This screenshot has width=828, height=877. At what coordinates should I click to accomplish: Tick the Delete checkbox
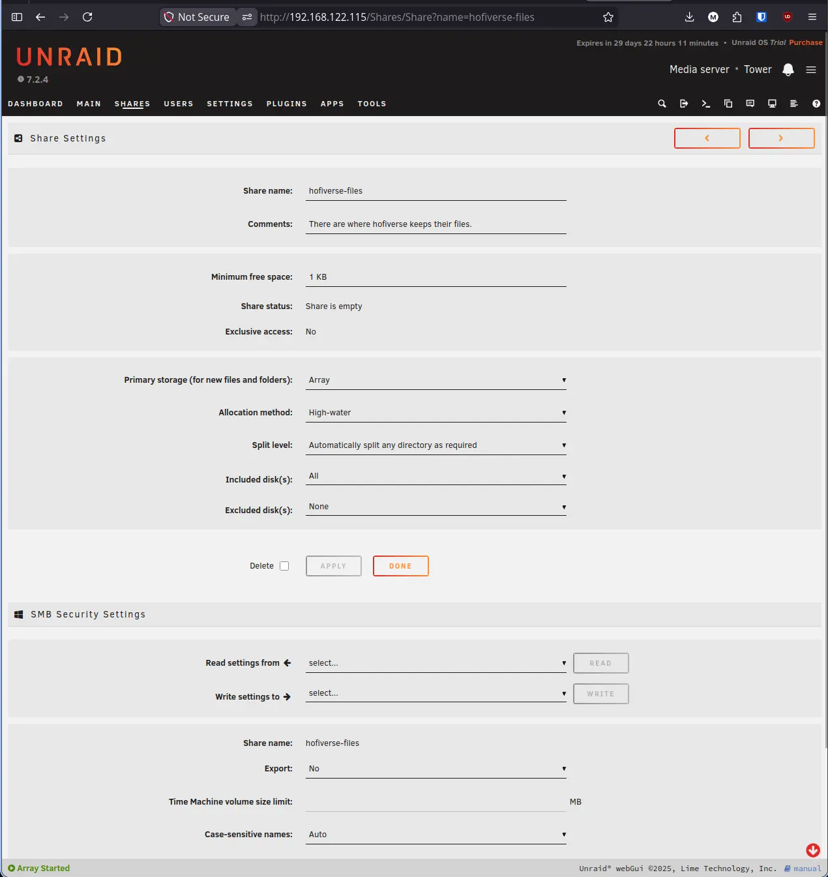click(x=284, y=566)
